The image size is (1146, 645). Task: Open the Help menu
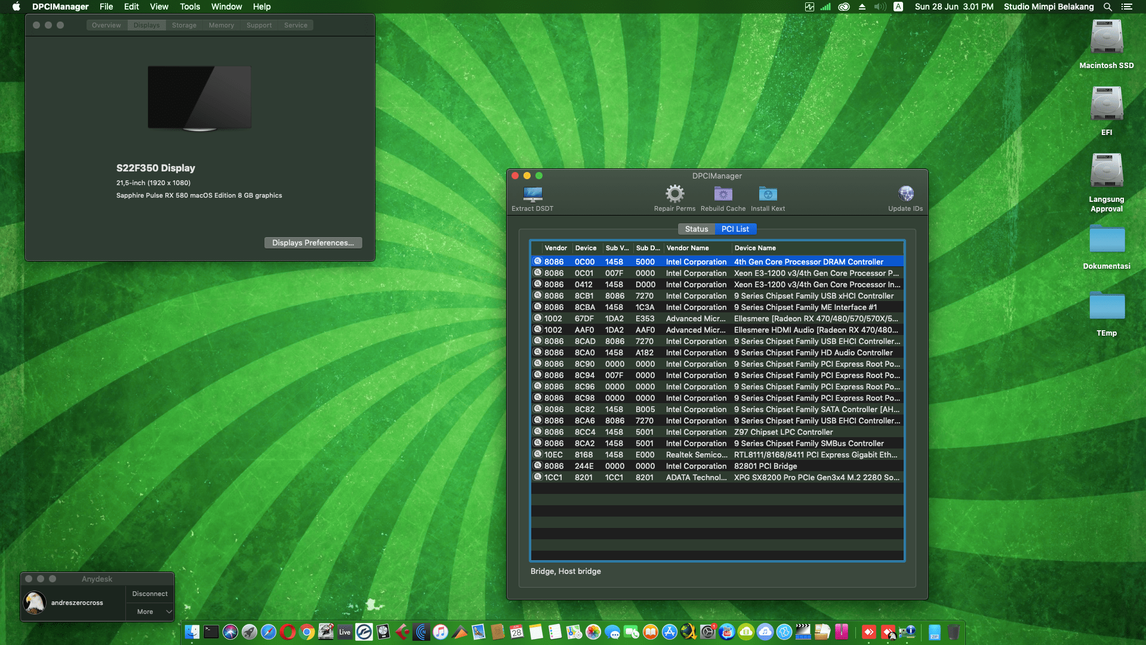point(261,7)
